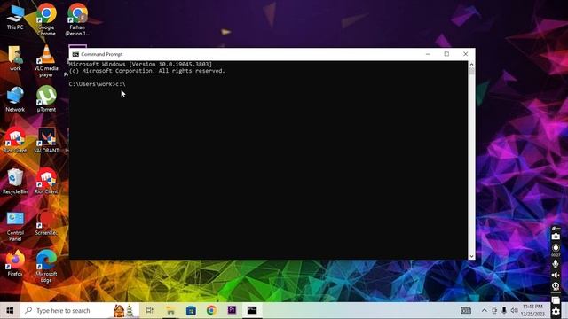
Task: Show hidden system tray icons
Action: pos(485,310)
